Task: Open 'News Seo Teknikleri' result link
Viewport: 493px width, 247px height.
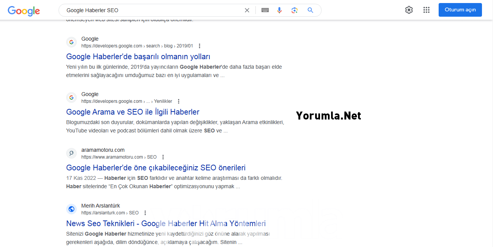Action: tap(166, 223)
